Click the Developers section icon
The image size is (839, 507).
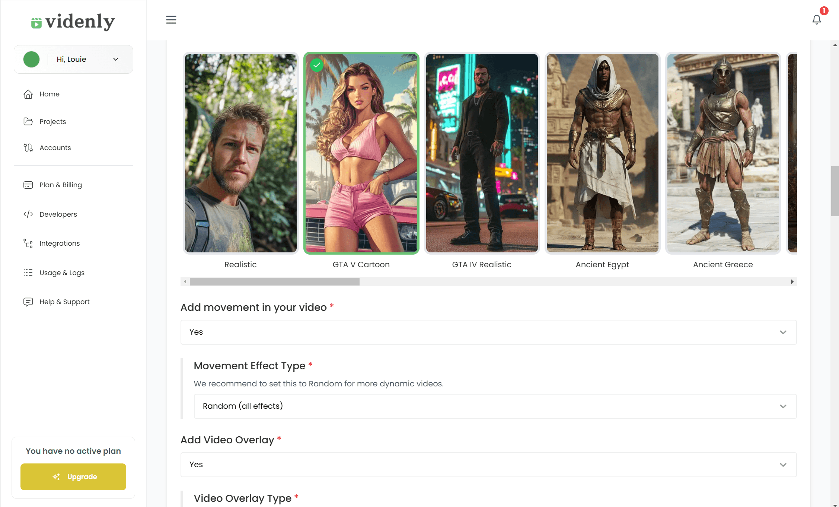(28, 214)
